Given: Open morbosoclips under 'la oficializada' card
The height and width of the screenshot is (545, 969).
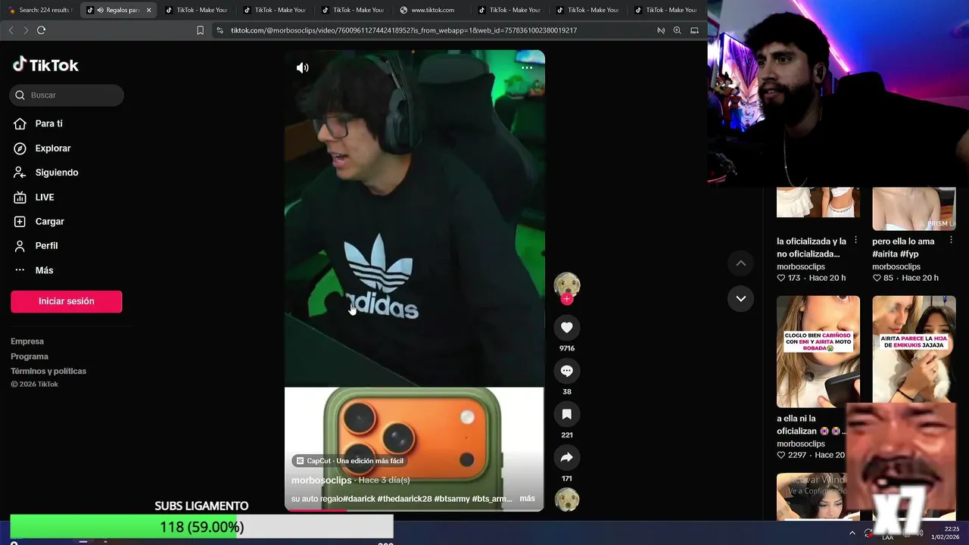Looking at the screenshot, I should pyautogui.click(x=801, y=266).
